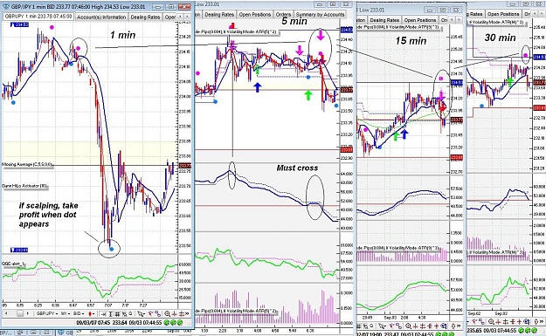
Task: Click the zoom magnifier icon in 1 min toolbar
Action: pos(168,314)
